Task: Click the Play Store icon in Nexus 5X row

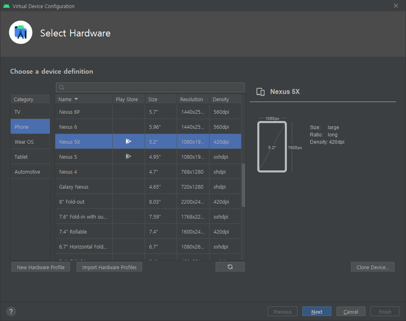Action: click(128, 141)
